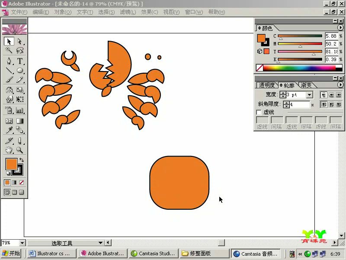This screenshot has width=346, height=260.
Task: Set paint mode to solid Color in toolbox
Action: pos(7,182)
